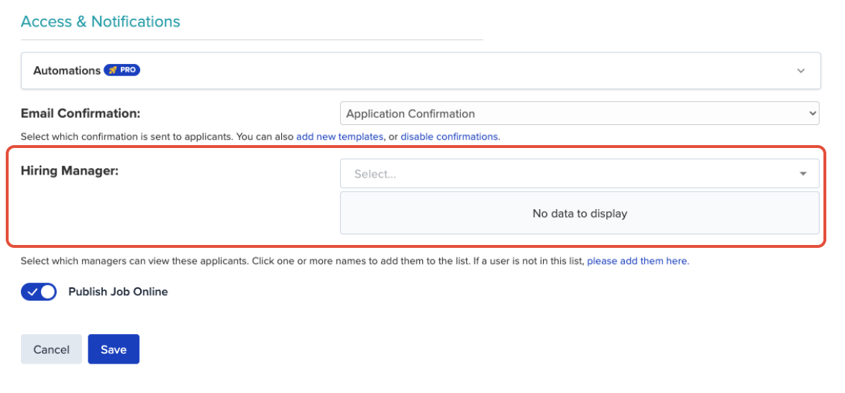Viewport: 845px width, 393px height.
Task: Toggle the Publish Job Online switch
Action: tap(39, 292)
